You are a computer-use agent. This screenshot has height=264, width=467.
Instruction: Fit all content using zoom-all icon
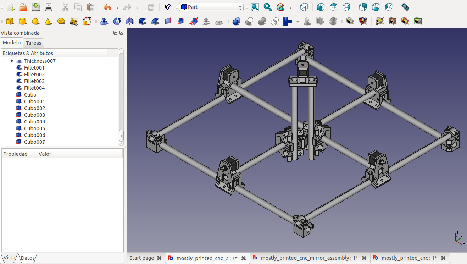click(255, 7)
